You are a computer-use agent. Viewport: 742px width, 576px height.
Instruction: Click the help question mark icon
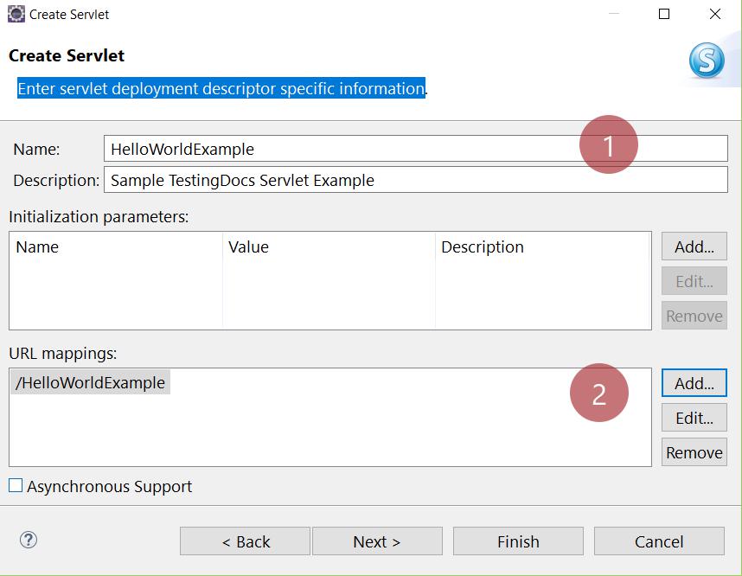[30, 541]
